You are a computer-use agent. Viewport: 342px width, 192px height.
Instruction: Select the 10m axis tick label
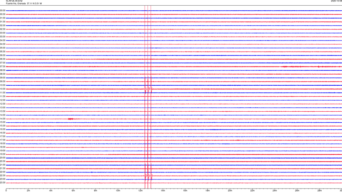point(118,191)
